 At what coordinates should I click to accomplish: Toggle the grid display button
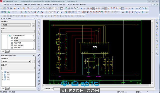[x=103, y=8]
